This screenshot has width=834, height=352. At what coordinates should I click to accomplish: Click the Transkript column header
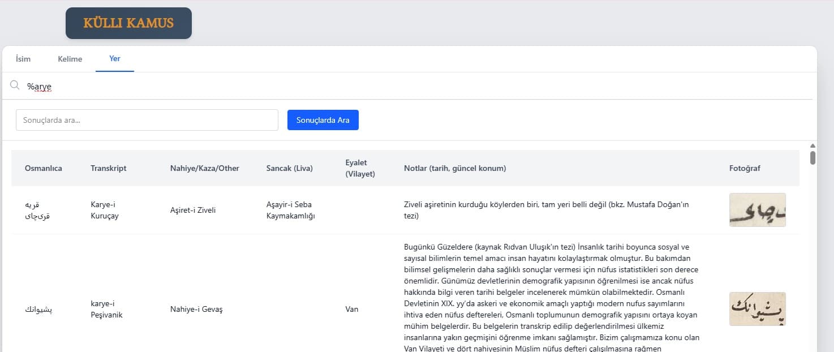point(109,168)
